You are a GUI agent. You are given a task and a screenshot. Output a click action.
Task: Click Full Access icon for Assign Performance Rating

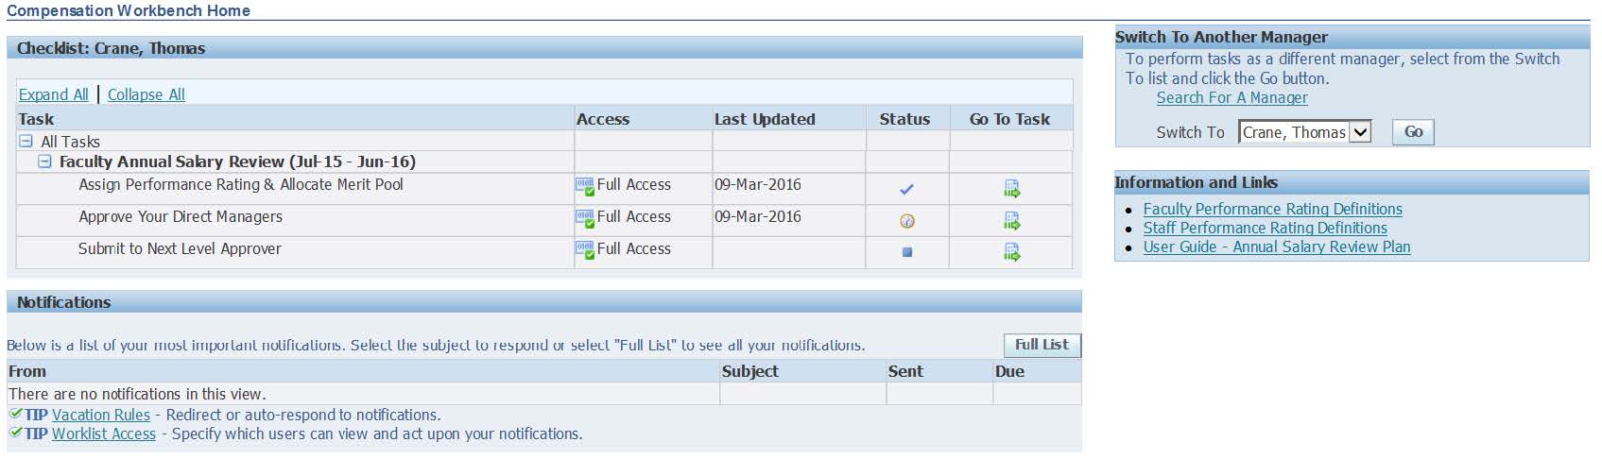[x=585, y=186]
